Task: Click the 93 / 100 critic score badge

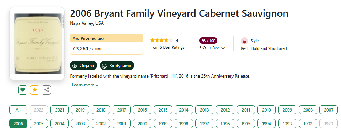Action: click(208, 40)
